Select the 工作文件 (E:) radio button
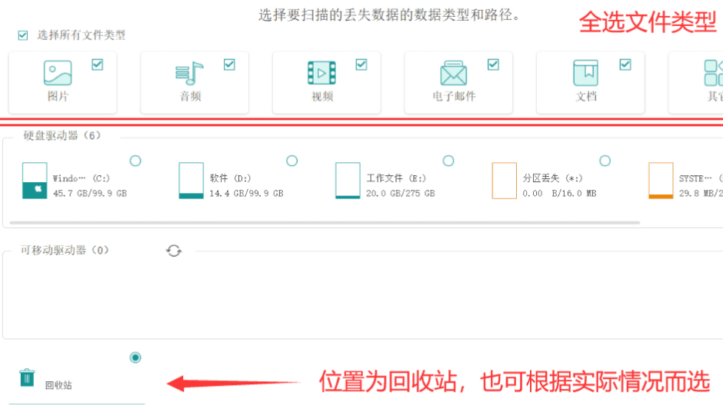This screenshot has height=405, width=723. pos(448,161)
